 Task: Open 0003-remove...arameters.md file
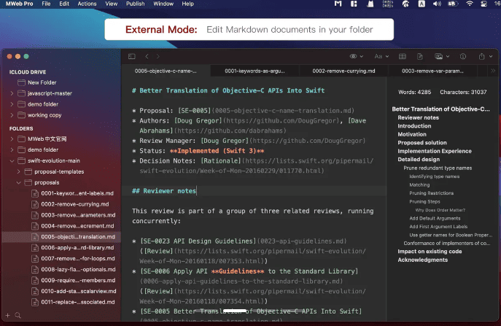(78, 215)
